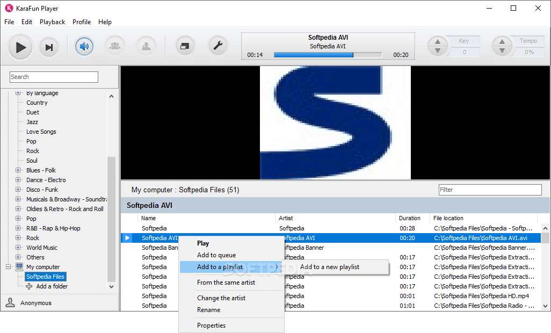
Task: Toggle the backing vocals group icon
Action: click(115, 46)
